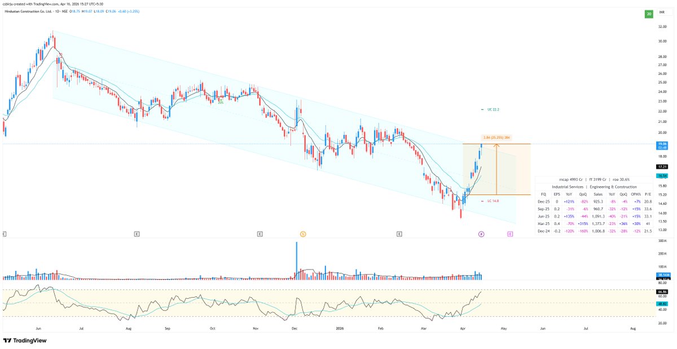677x349 pixels.
Task: Click the blue 19.06 current price label
Action: click(x=662, y=145)
